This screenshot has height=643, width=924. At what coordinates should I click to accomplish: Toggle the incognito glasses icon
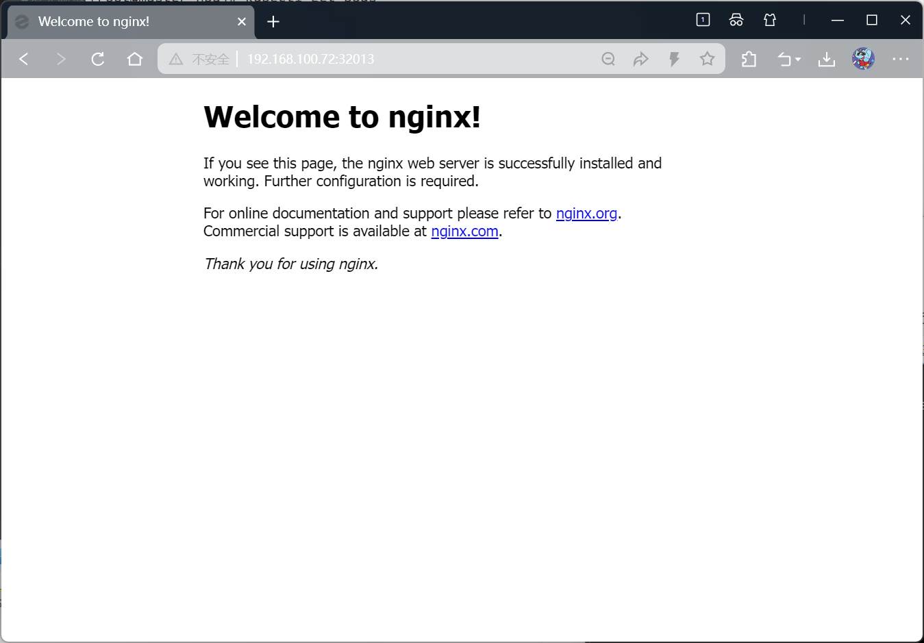pyautogui.click(x=736, y=20)
